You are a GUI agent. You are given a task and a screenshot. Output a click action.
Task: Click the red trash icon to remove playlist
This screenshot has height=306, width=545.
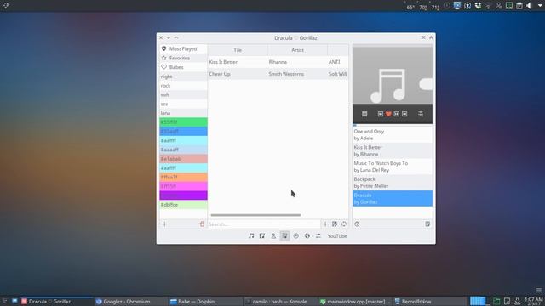[x=202, y=224]
